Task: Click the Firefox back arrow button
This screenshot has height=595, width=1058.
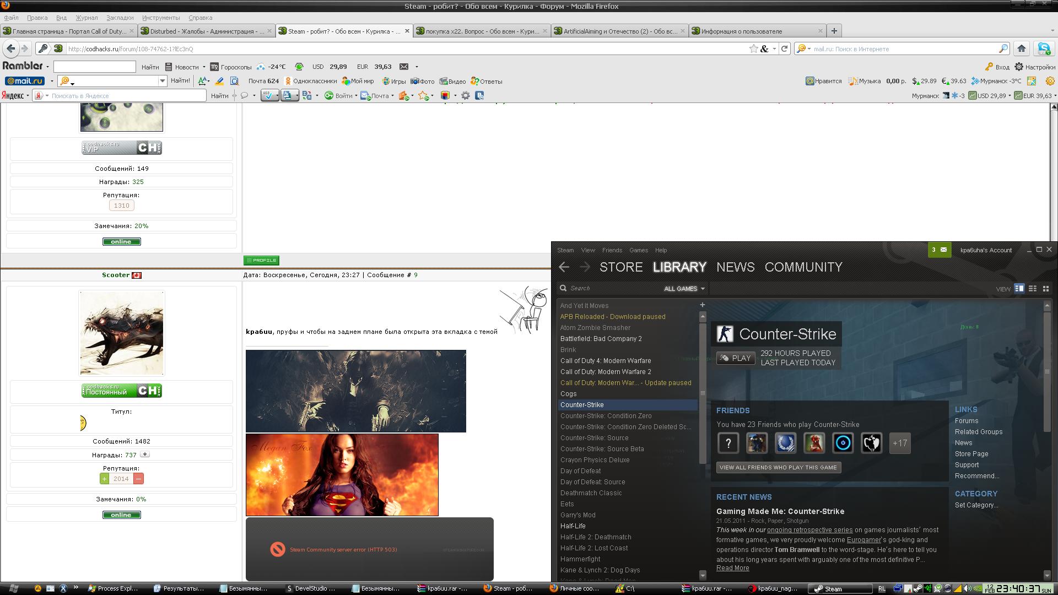Action: coord(11,48)
